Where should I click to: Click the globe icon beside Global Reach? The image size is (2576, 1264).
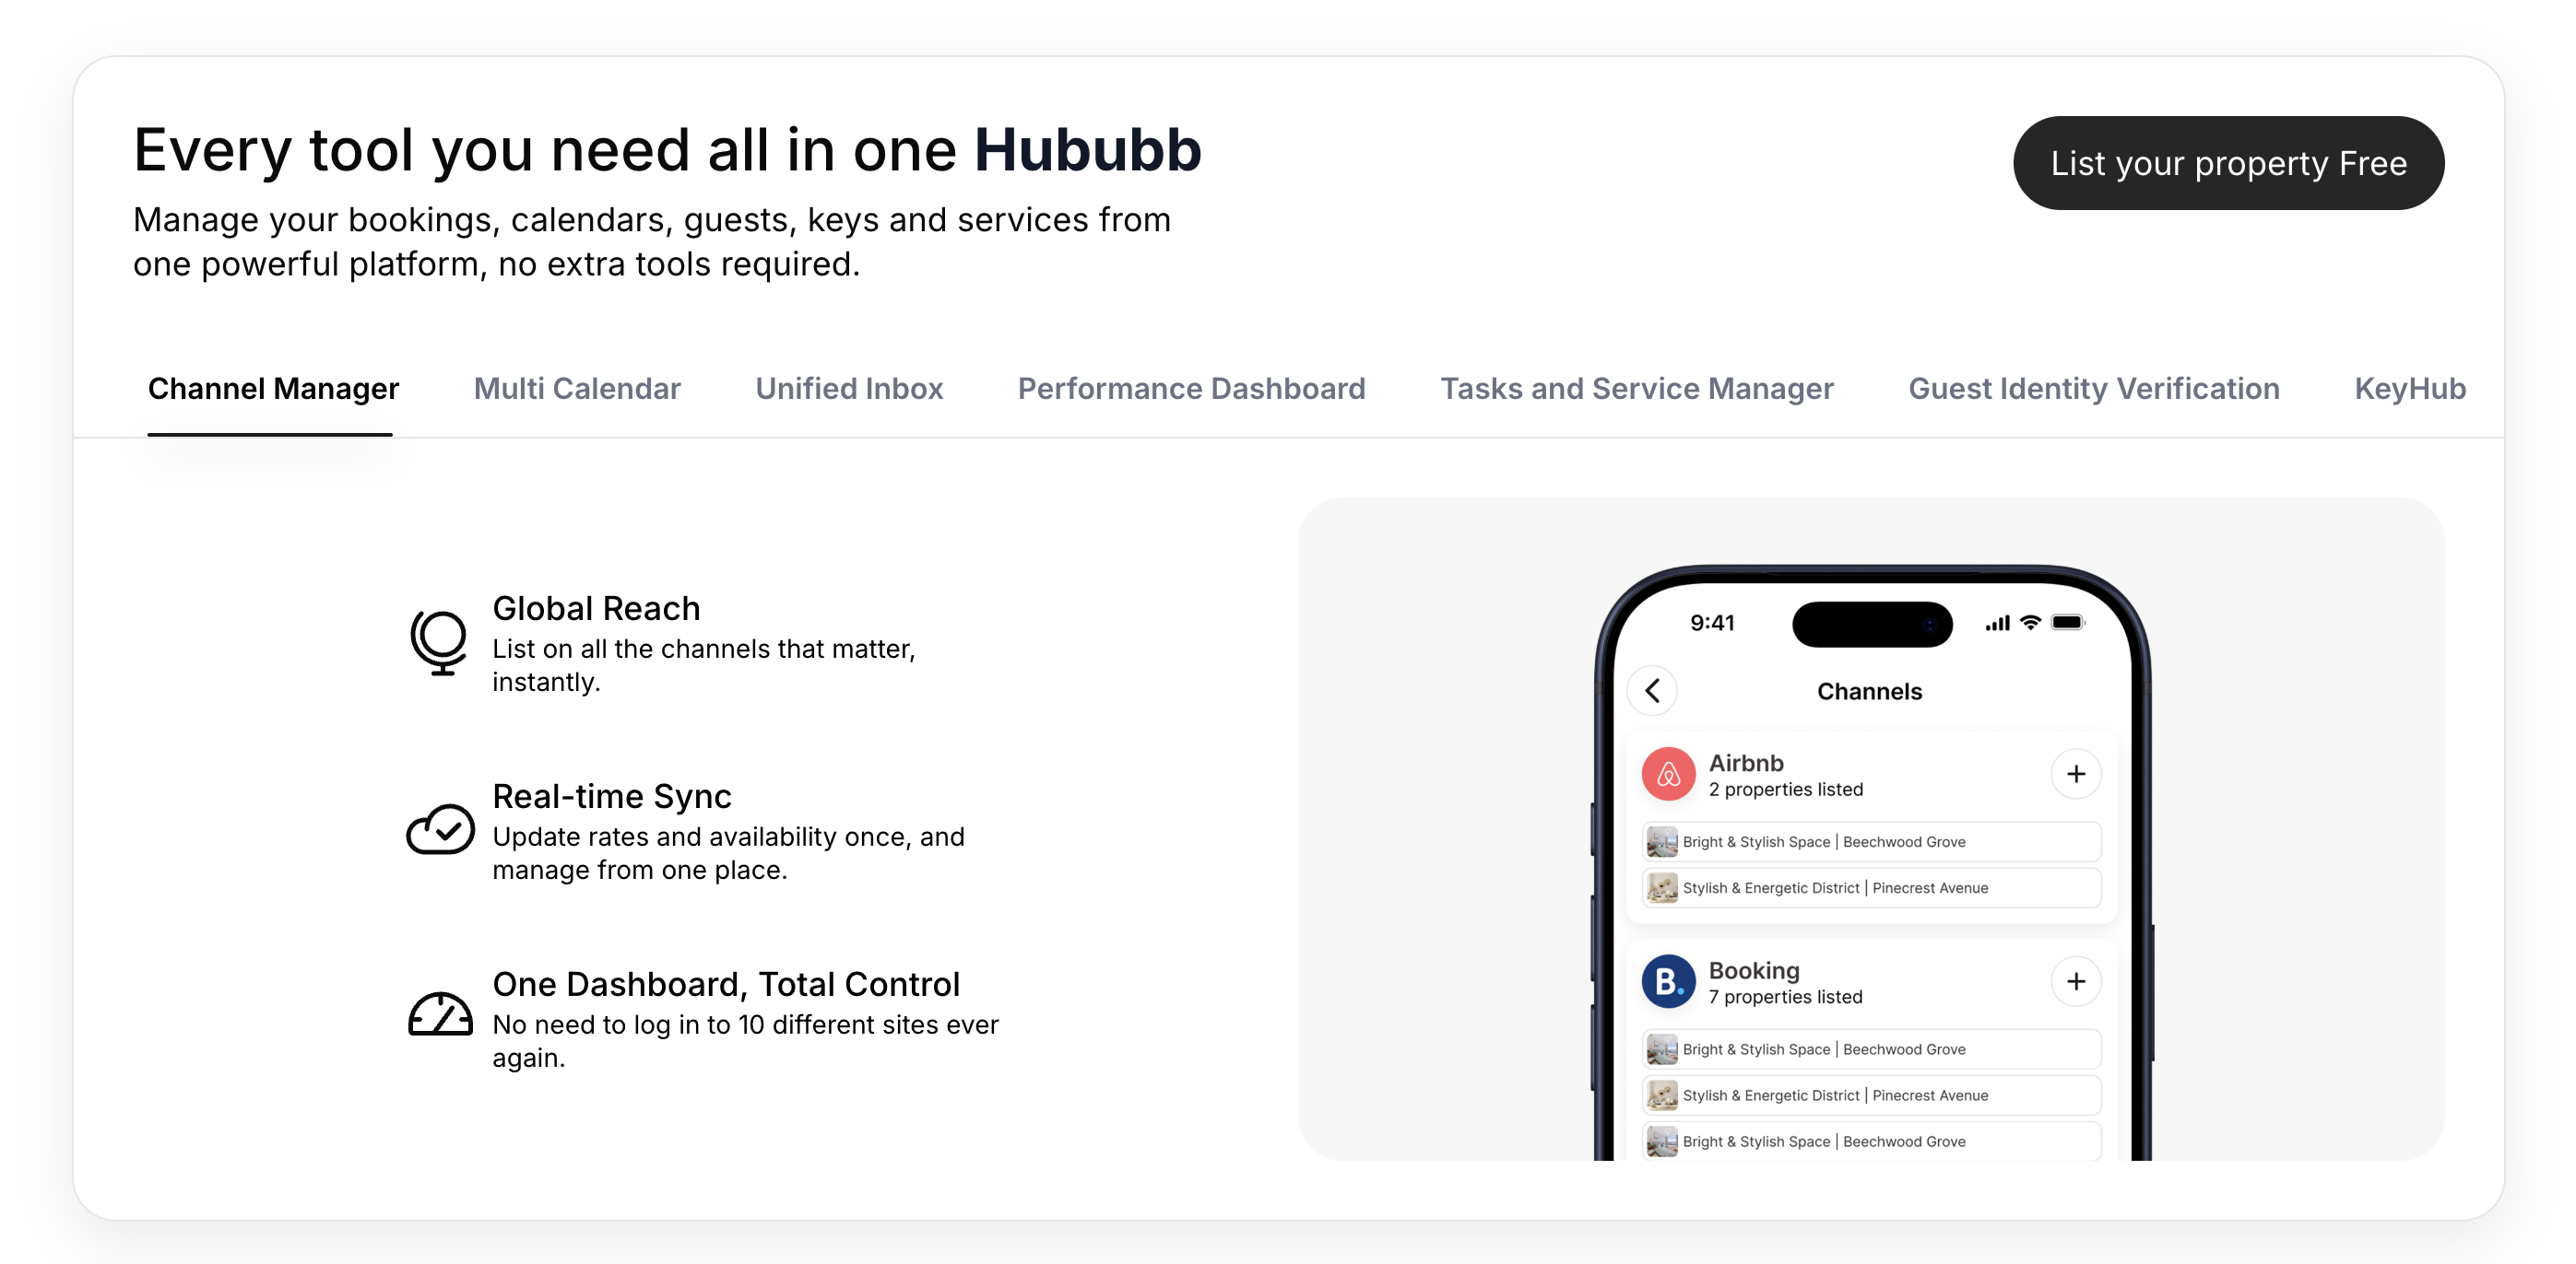(438, 641)
